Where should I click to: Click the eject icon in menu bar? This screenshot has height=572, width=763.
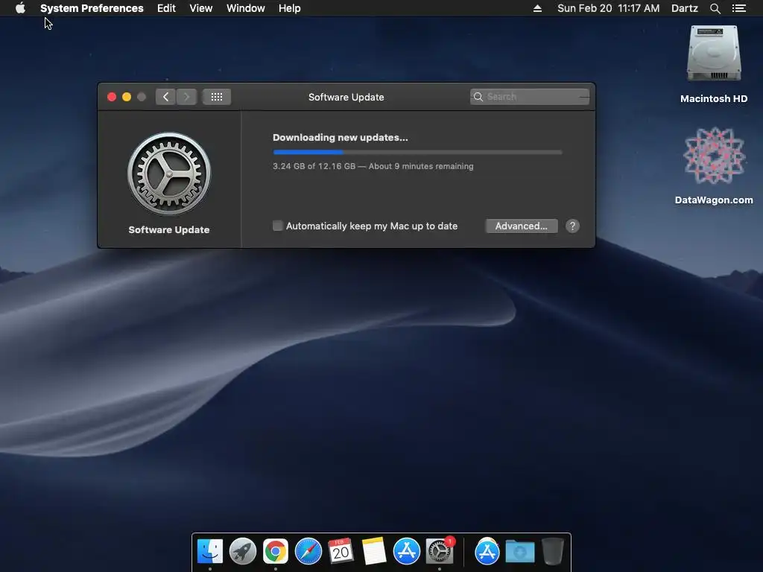pos(537,8)
